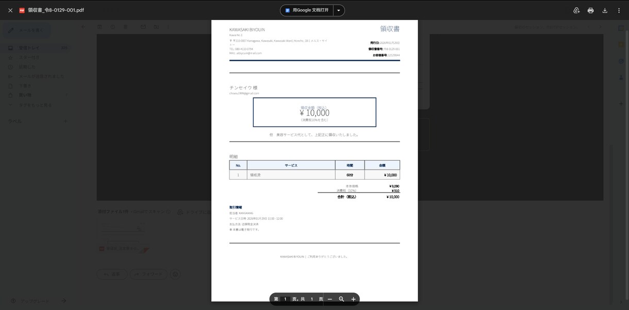
Task: Click the 明細 section heading
Action: click(x=234, y=157)
